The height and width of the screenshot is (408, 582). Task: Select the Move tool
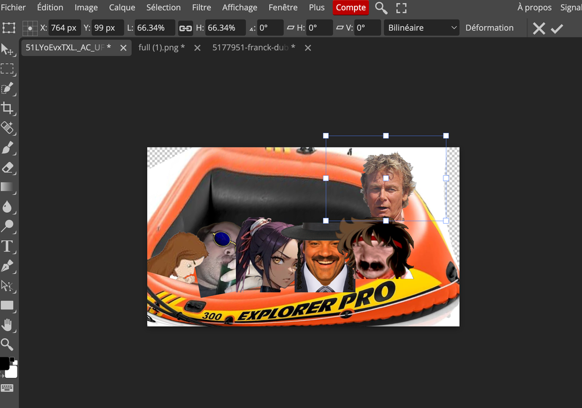coord(7,50)
